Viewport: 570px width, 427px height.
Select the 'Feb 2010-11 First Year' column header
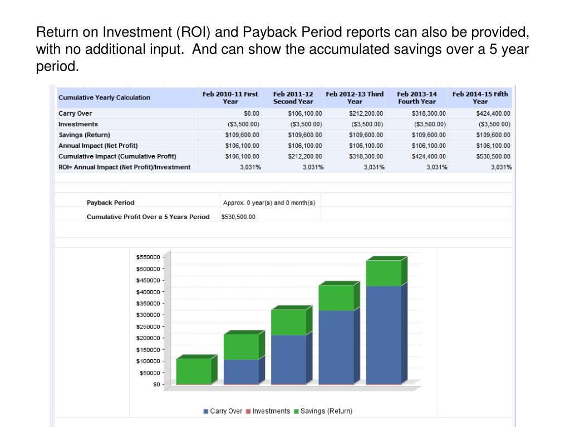tap(230, 98)
